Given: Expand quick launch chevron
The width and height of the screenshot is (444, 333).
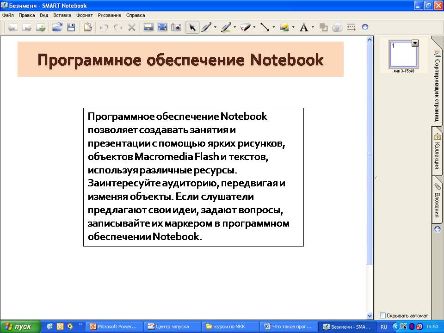Looking at the screenshot, I should (x=80, y=324).
